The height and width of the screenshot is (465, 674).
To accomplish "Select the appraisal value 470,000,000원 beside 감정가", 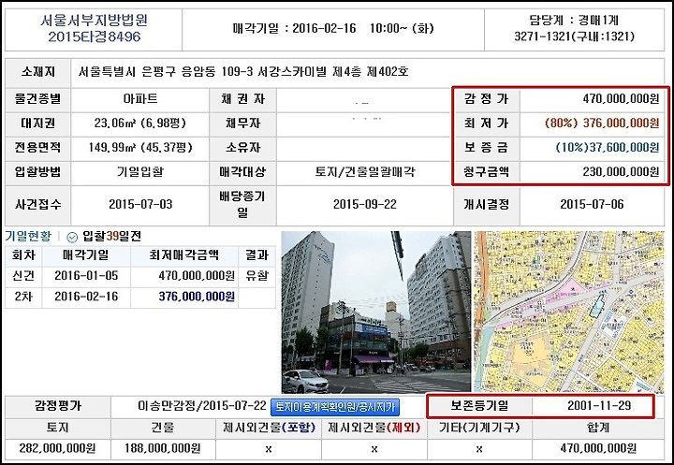I will pos(621,99).
